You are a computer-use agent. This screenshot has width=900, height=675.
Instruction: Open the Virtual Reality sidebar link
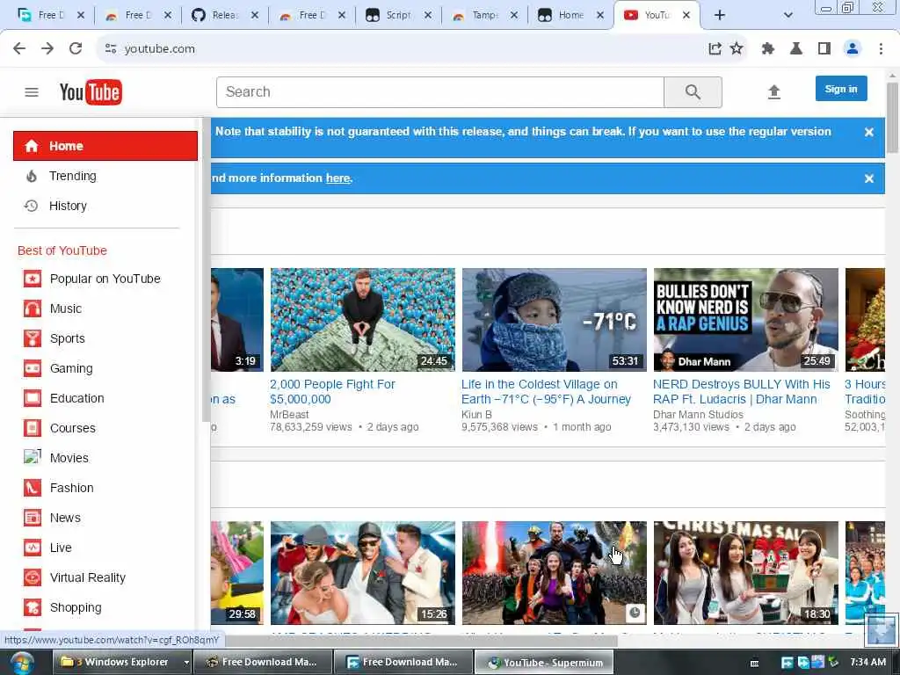[87, 577]
